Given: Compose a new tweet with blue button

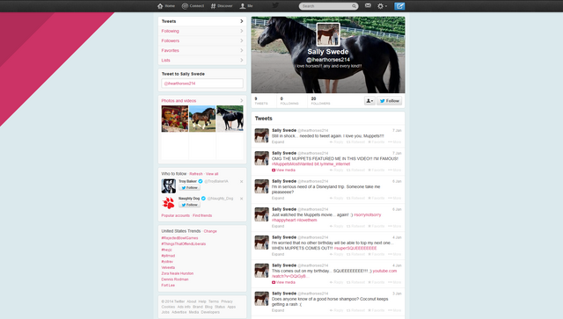Looking at the screenshot, I should point(399,6).
